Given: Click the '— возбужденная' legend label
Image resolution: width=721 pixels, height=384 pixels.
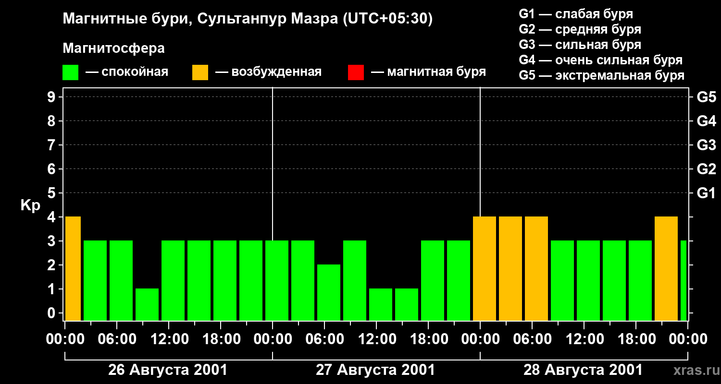Looking at the screenshot, I should 268,72.
